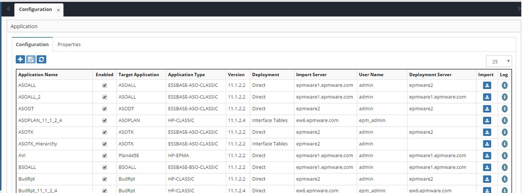Image resolution: width=522 pixels, height=193 pixels.
Task: Toggle Enabled checkbox for BSOALL
Action: (x=104, y=167)
